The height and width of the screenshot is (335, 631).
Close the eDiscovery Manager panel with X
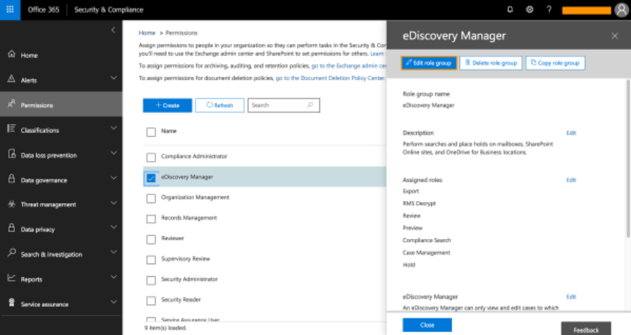coord(615,36)
